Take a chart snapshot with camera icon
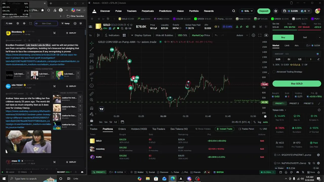Screen dimensions: 324x182 coord(266,35)
